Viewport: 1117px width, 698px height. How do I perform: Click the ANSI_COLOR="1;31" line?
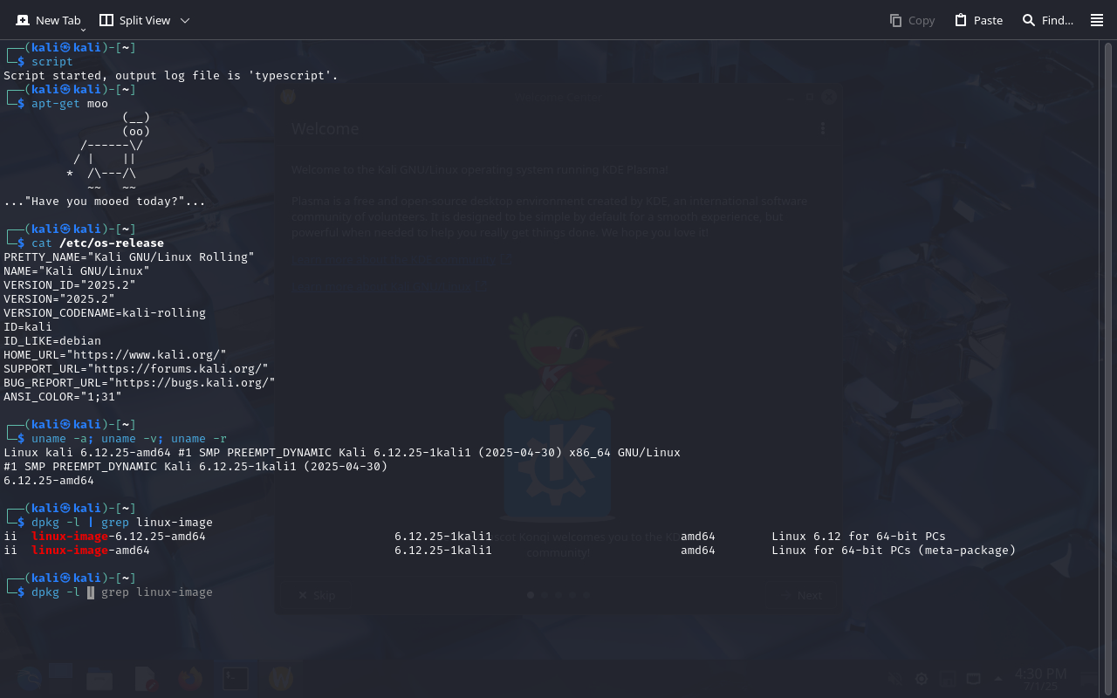(63, 397)
